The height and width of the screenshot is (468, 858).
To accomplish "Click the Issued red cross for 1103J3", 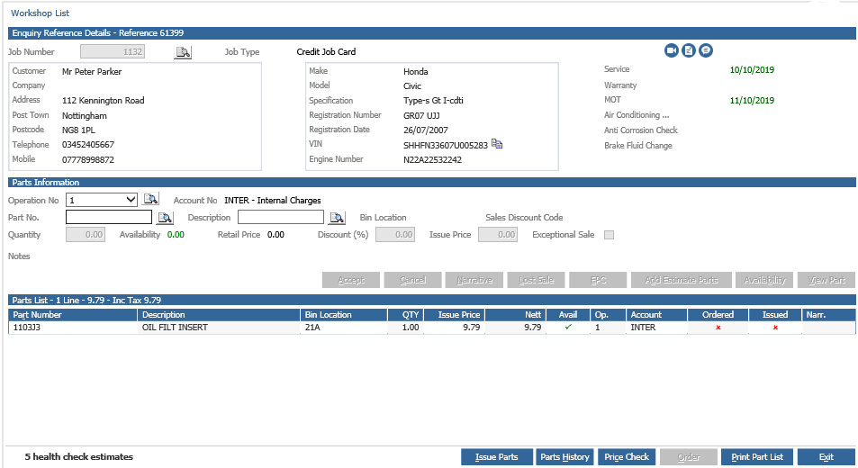I will click(775, 328).
